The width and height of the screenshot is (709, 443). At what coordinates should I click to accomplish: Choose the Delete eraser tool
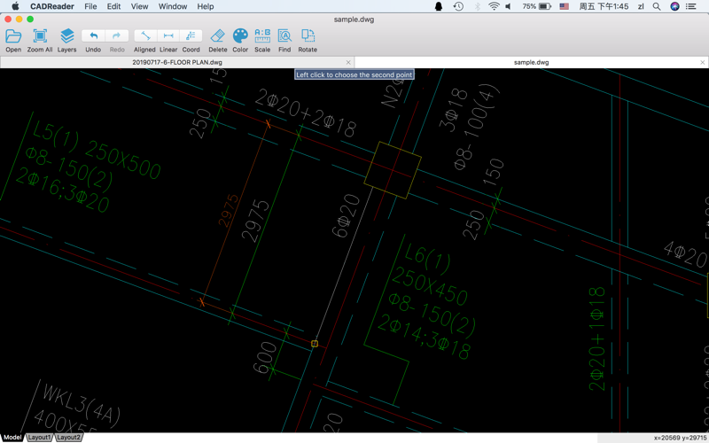217,40
